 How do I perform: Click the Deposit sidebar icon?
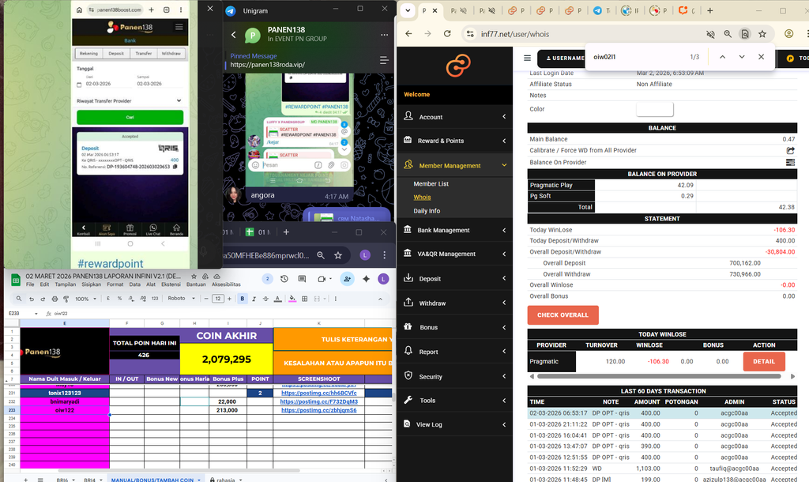click(408, 277)
